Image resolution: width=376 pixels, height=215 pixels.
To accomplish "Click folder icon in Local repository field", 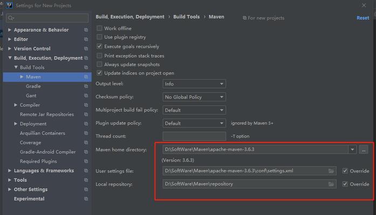I will [331, 184].
